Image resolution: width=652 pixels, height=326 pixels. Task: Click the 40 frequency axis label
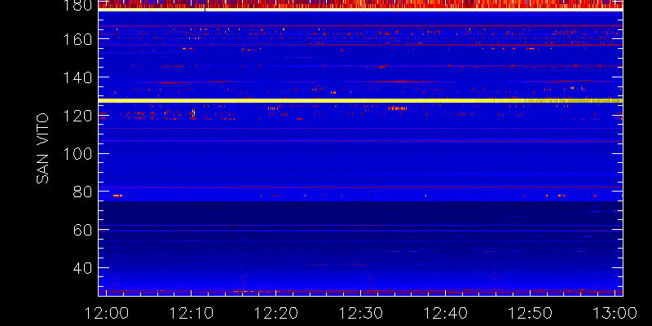click(82, 268)
